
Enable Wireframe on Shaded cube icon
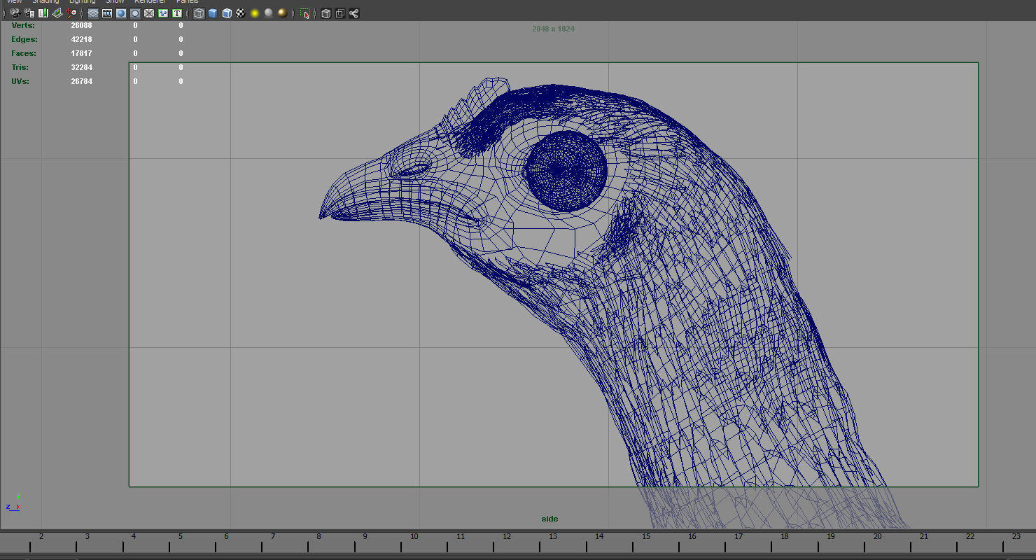(x=227, y=13)
